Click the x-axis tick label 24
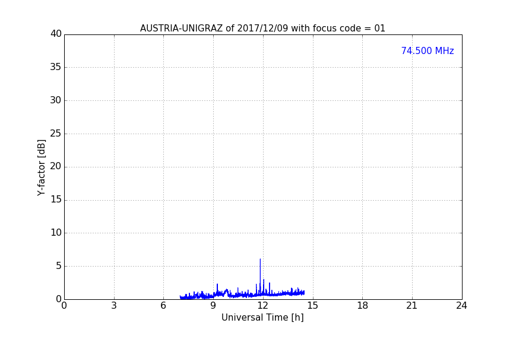This screenshot has height=342, width=513. coord(461,306)
